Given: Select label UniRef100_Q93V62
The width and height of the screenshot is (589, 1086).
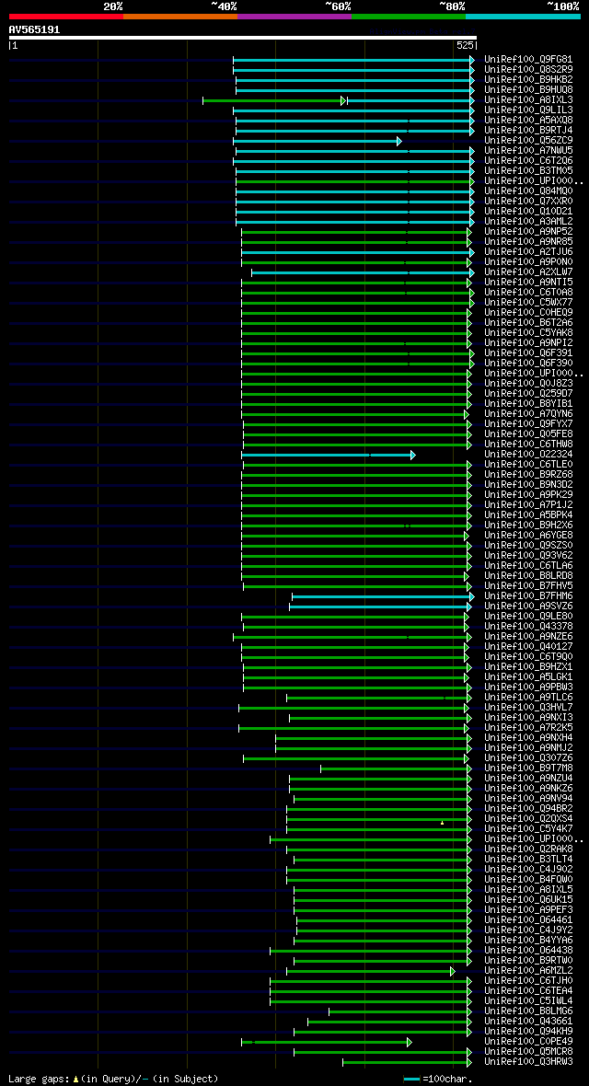Looking at the screenshot, I should [x=528, y=555].
